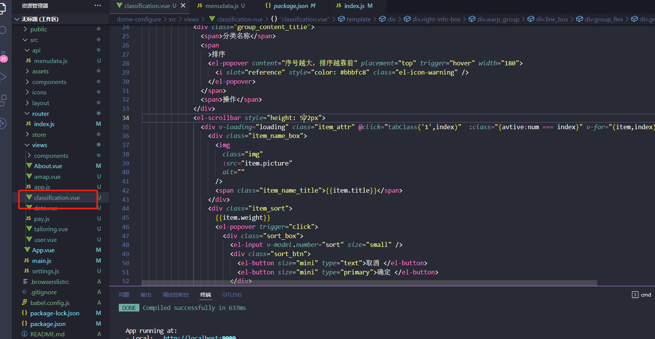
Task: Select the classification.vue editor tab
Action: tap(147, 6)
